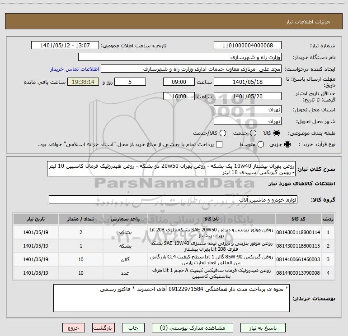This screenshot has width=348, height=336.
Task: Select the خدمت radio button
Action: [253, 133]
